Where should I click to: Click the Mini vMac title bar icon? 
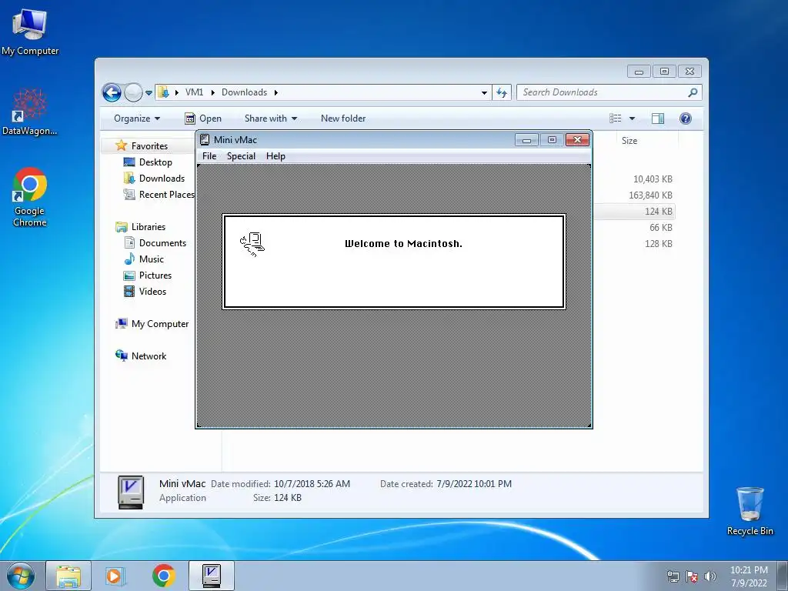205,140
